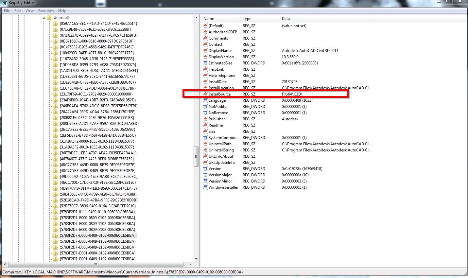Select the InstallLocation value name
The image size is (468, 278).
click(221, 88)
